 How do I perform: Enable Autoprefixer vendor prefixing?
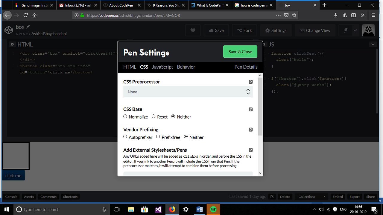(125, 136)
